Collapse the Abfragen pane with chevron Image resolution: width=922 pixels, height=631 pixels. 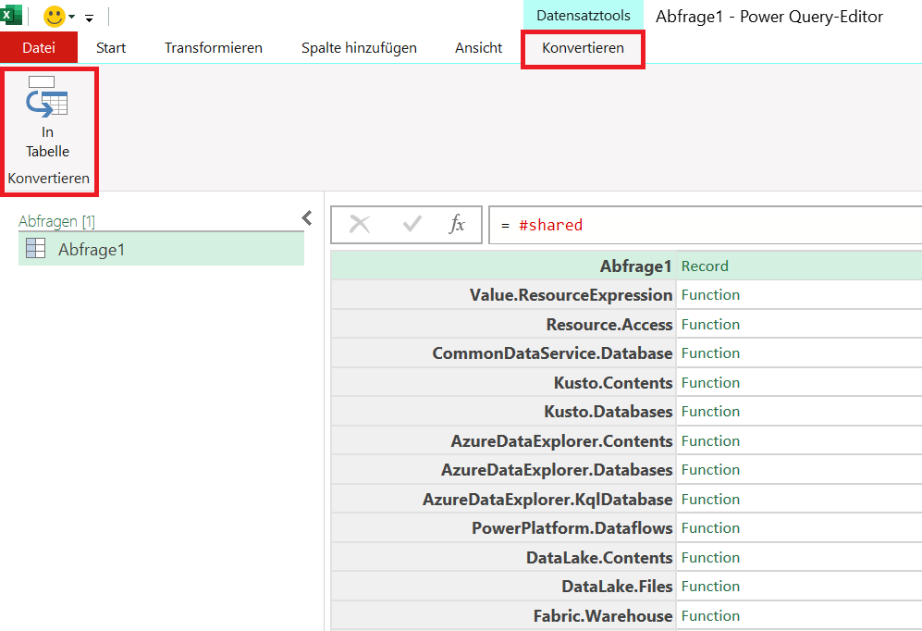pyautogui.click(x=307, y=218)
